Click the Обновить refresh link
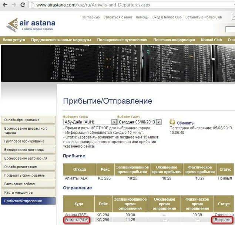 185,123
